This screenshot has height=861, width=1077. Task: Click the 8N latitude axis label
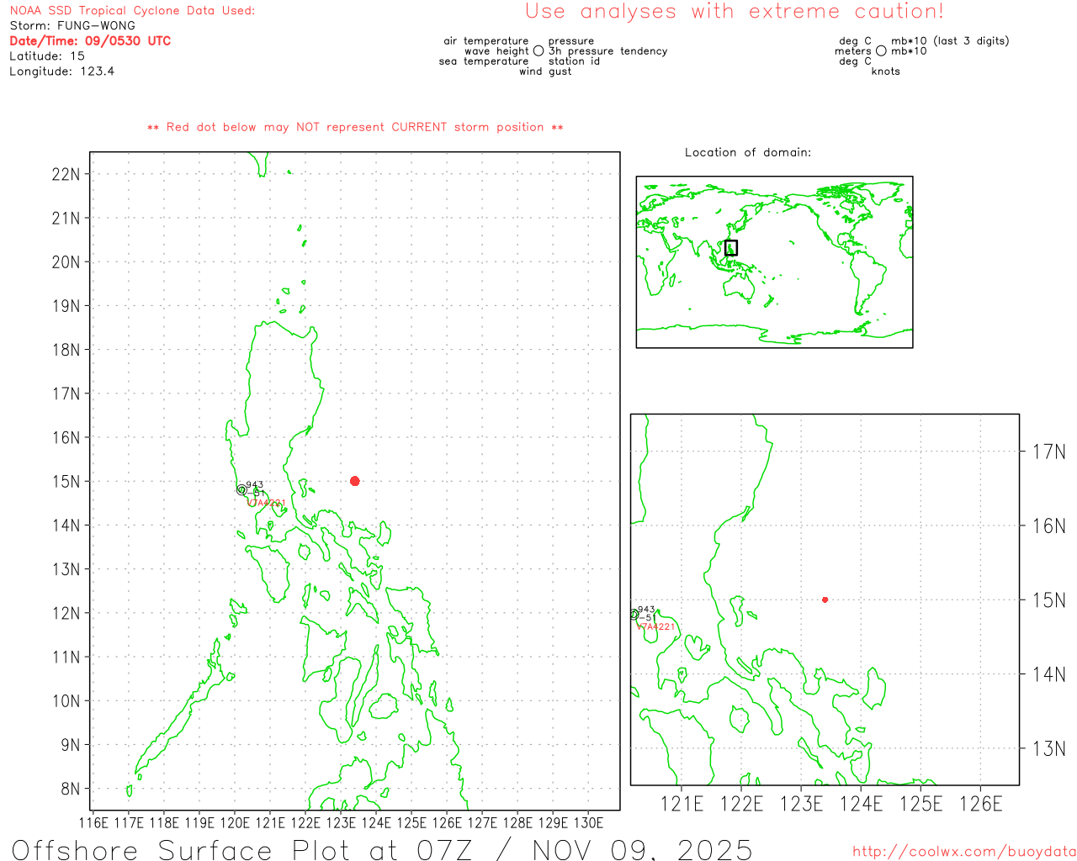coord(71,789)
